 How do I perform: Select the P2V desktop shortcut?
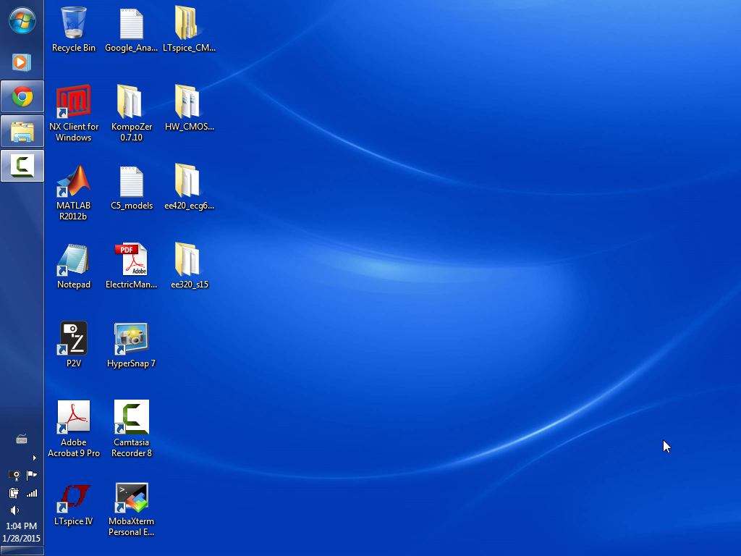pyautogui.click(x=74, y=344)
